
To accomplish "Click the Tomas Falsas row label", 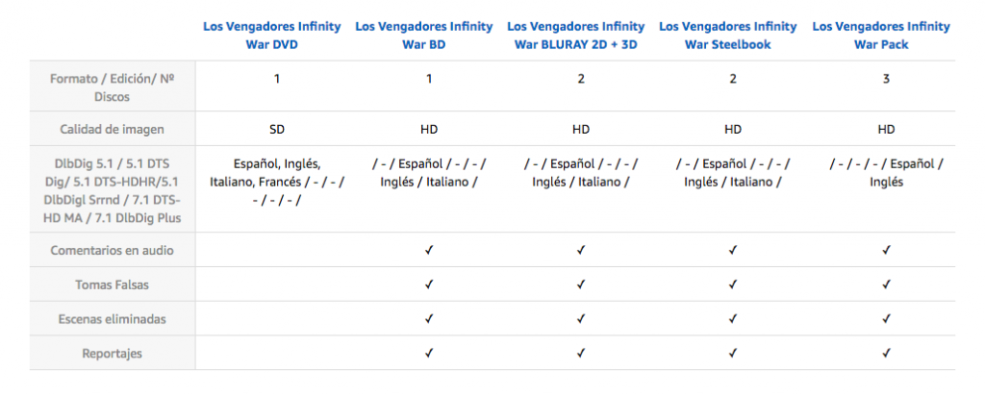I will pyautogui.click(x=112, y=284).
